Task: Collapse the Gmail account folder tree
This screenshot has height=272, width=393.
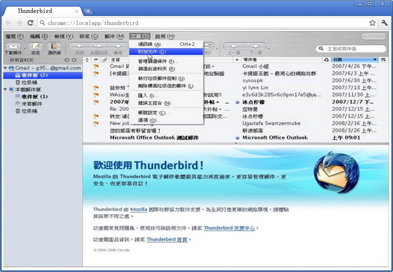Action: point(5,68)
